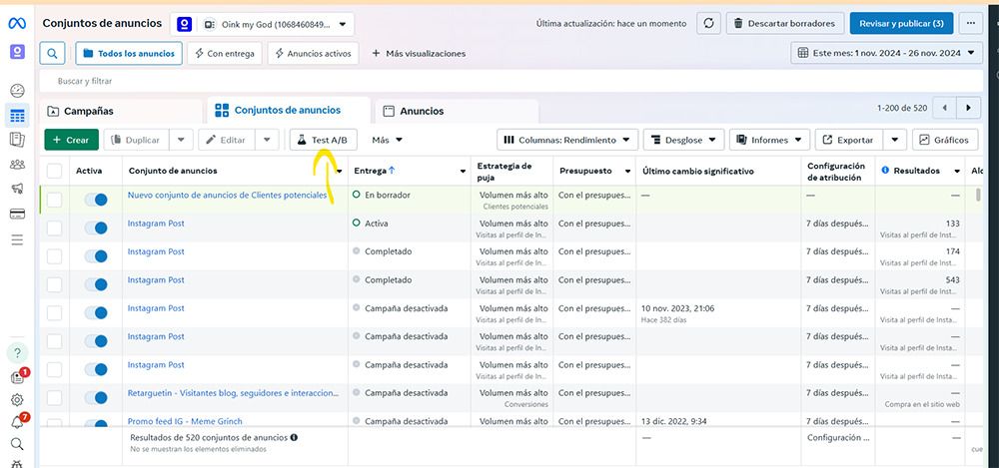Click the sidebar magnifier search icon
Screen dimensions: 999x468
17,444
